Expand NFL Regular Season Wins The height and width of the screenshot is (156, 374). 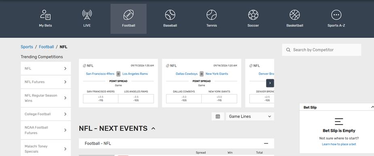pos(46,98)
